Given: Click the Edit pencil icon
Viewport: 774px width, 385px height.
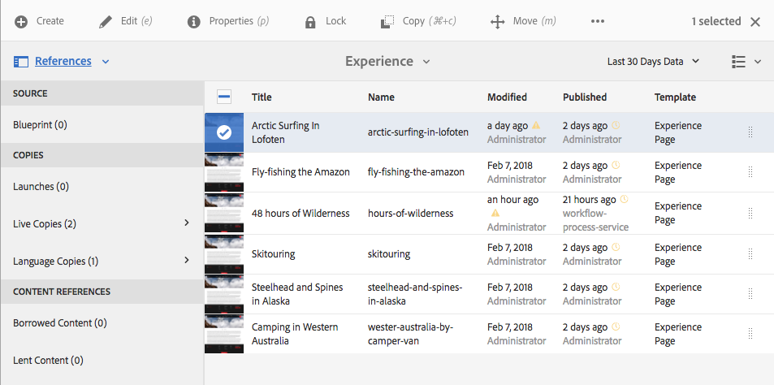Looking at the screenshot, I should [x=106, y=21].
